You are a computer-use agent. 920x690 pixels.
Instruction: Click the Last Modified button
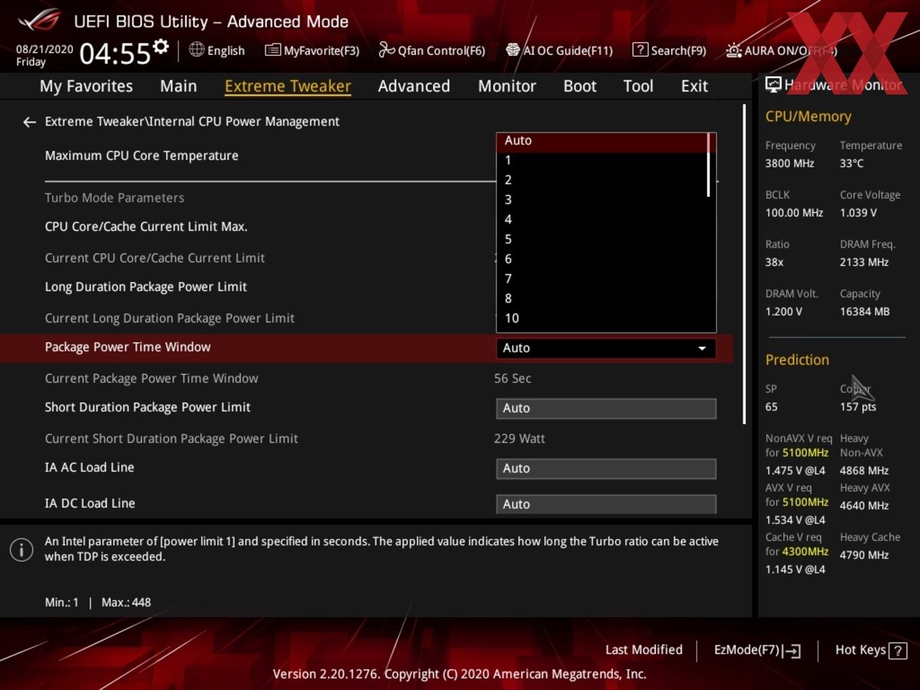click(x=644, y=650)
